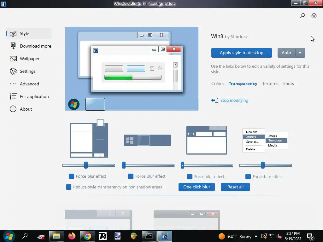Click the network tray icon

(x=272, y=236)
